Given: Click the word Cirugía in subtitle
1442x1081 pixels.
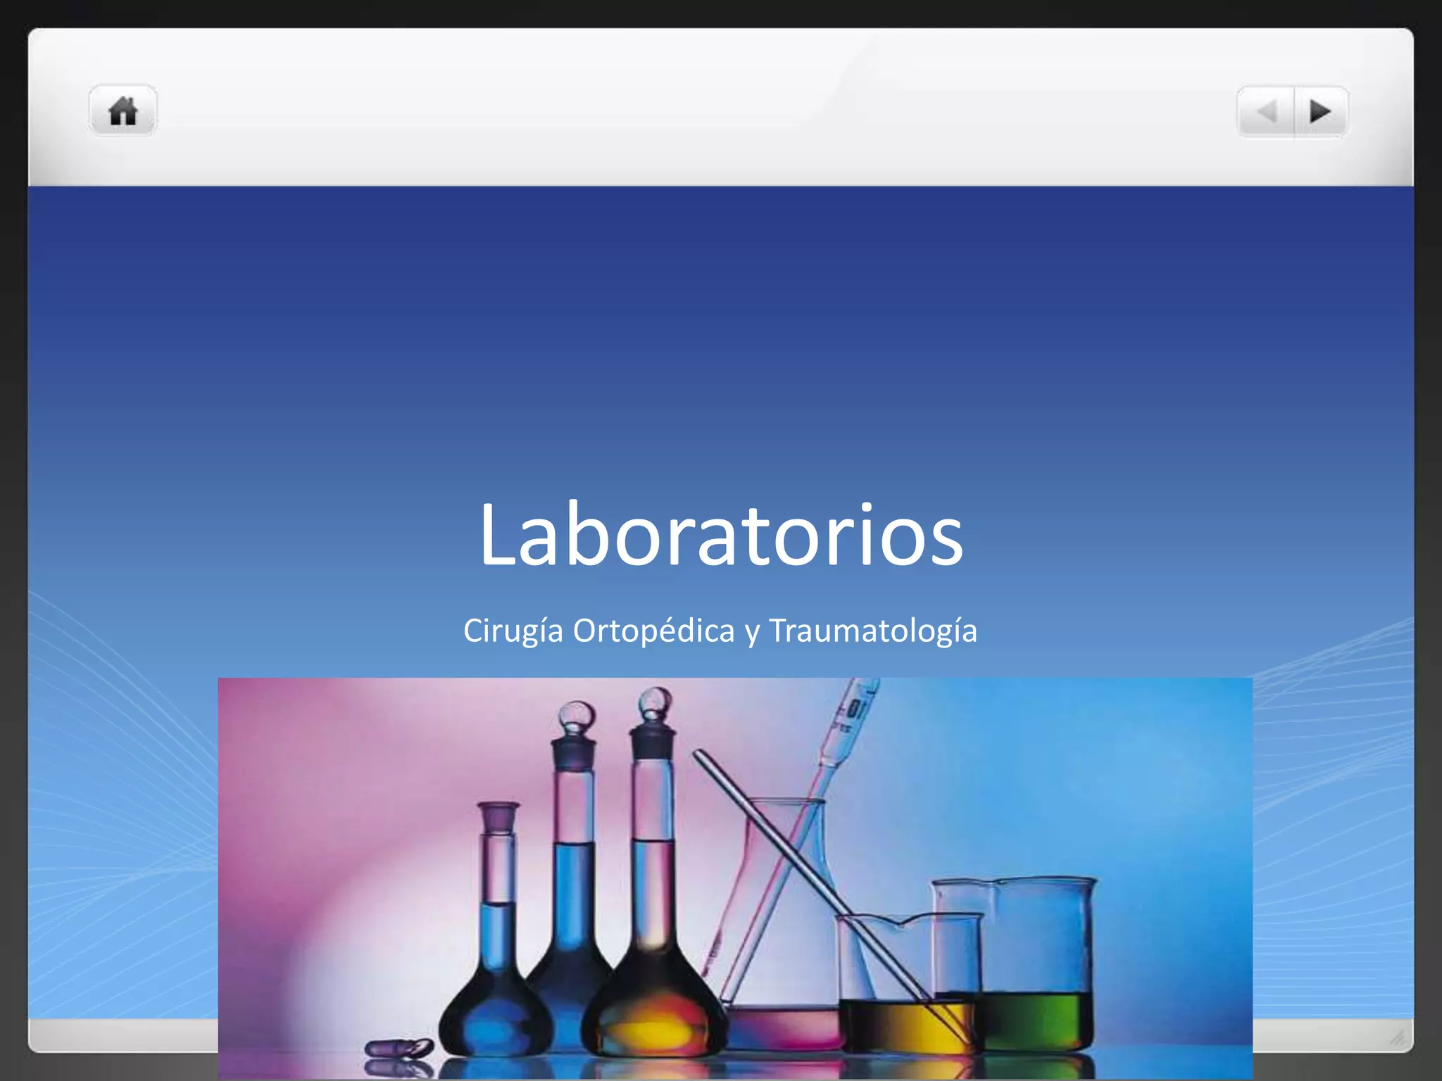Looking at the screenshot, I should (x=513, y=630).
